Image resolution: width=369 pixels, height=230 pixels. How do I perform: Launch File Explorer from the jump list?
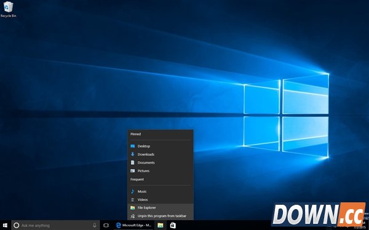coord(161,208)
